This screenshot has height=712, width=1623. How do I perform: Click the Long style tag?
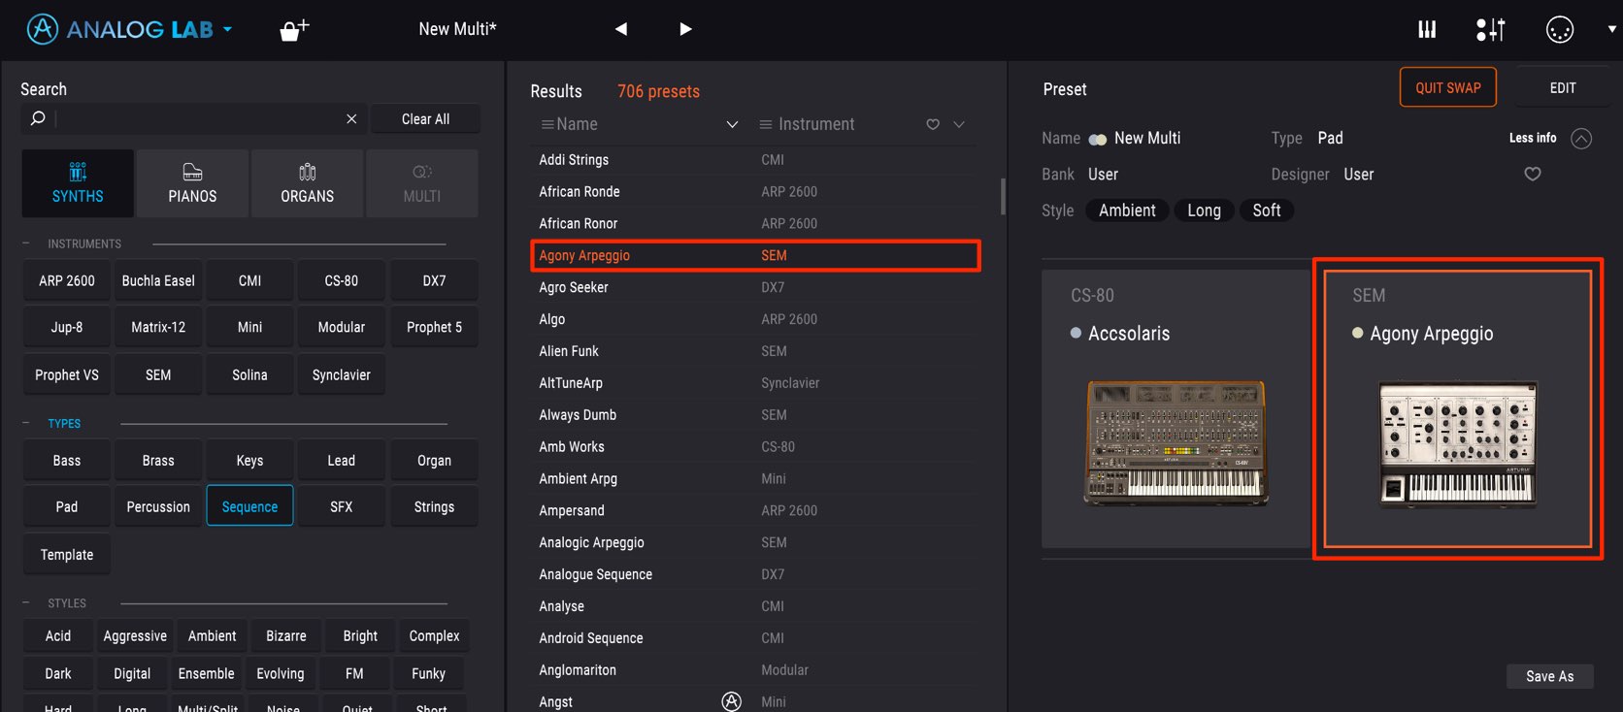pyautogui.click(x=1204, y=210)
